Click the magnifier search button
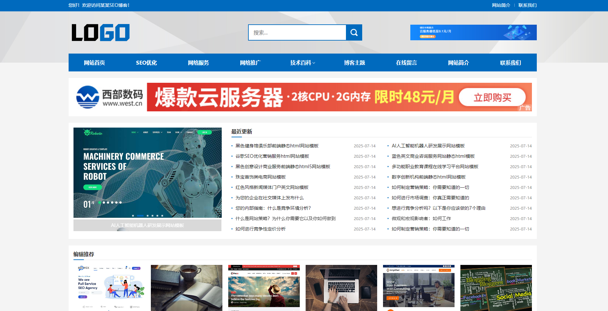This screenshot has width=608, height=311. point(354,32)
